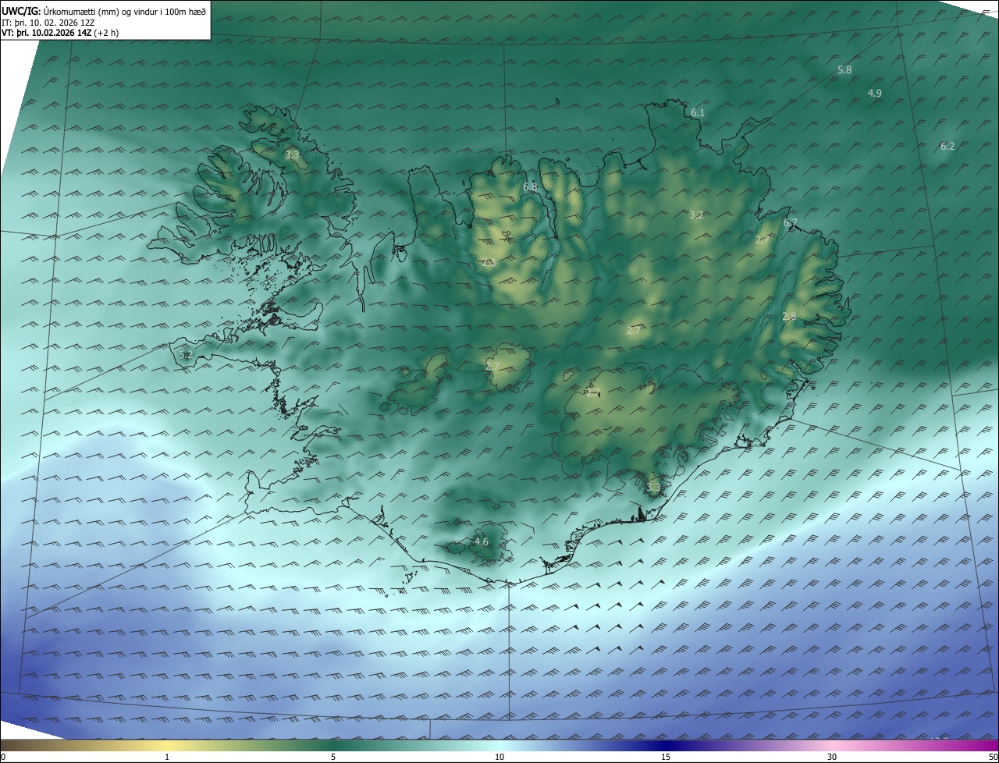This screenshot has width=999, height=763.
Task: Click the 2.8 value in the East Fjords
Action: 789,316
